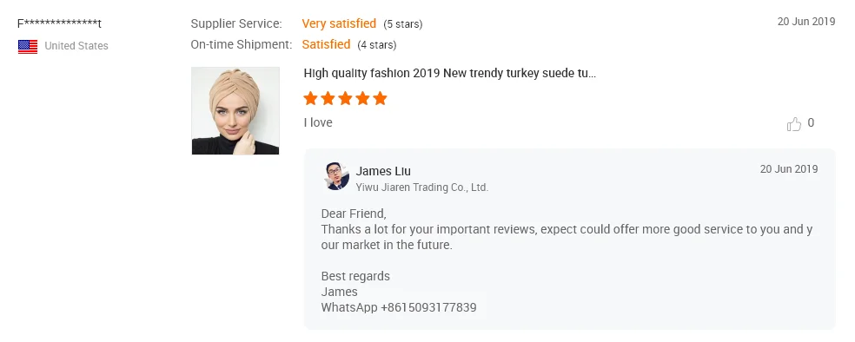Image resolution: width=855 pixels, height=342 pixels.
Task: Click the review date 20 Jun 2019
Action: pyautogui.click(x=806, y=22)
